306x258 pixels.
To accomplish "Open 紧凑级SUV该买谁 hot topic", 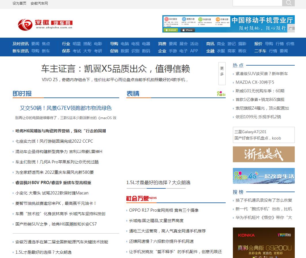I will [x=262, y=74].
